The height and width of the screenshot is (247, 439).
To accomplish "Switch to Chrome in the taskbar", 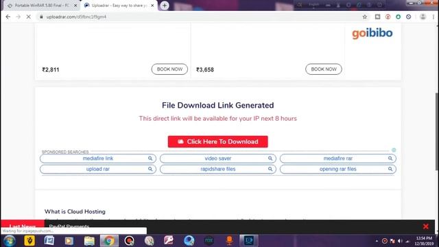I will (109, 241).
